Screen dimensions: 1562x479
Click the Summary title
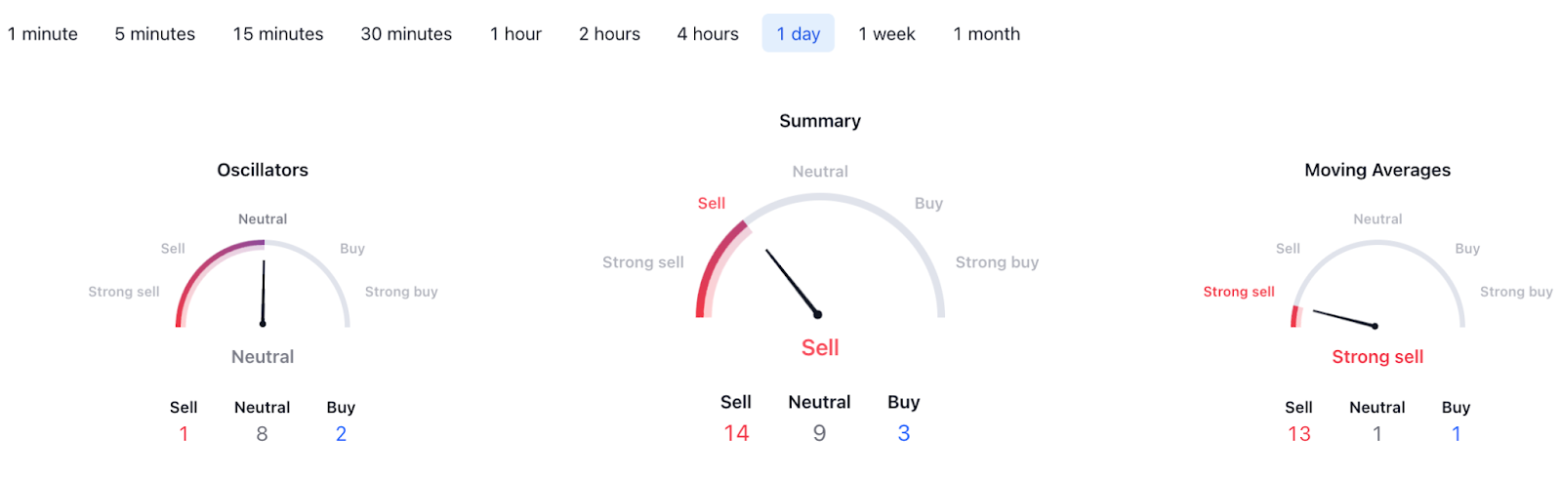pyautogui.click(x=820, y=121)
